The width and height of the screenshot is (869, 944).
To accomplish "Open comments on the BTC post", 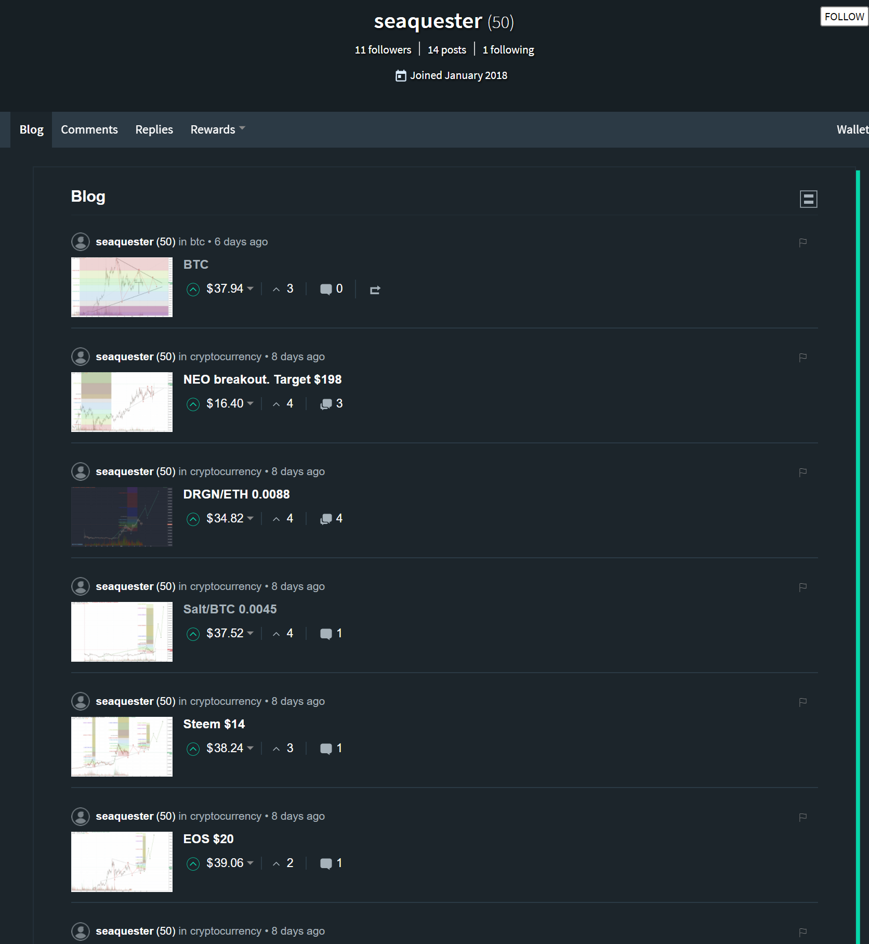I will (x=331, y=289).
